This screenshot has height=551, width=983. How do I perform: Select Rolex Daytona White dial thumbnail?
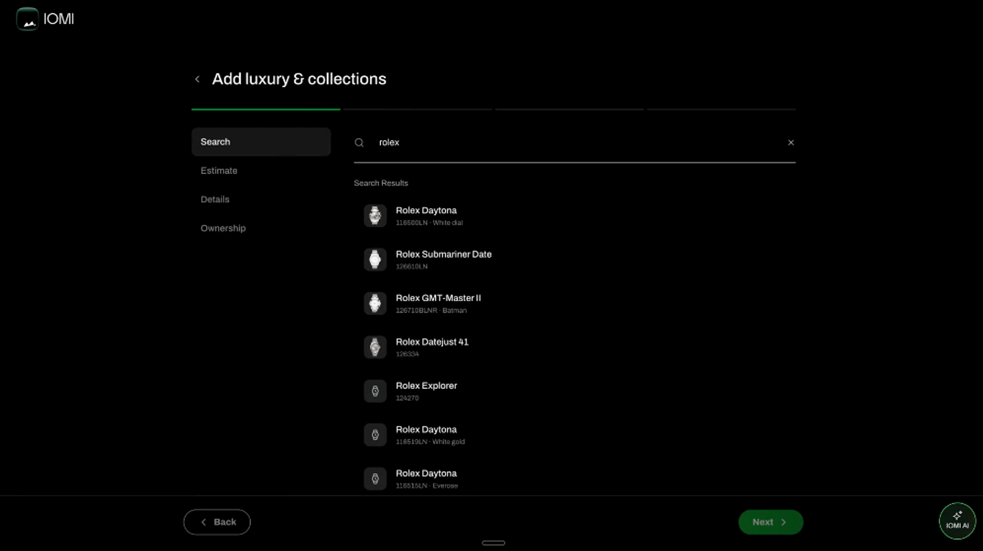tap(375, 216)
